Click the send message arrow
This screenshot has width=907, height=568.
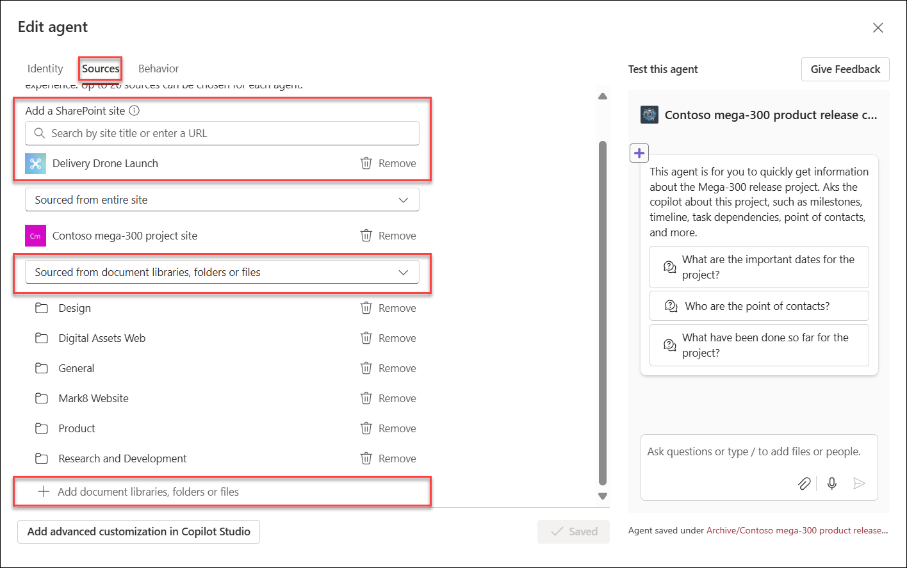point(860,483)
